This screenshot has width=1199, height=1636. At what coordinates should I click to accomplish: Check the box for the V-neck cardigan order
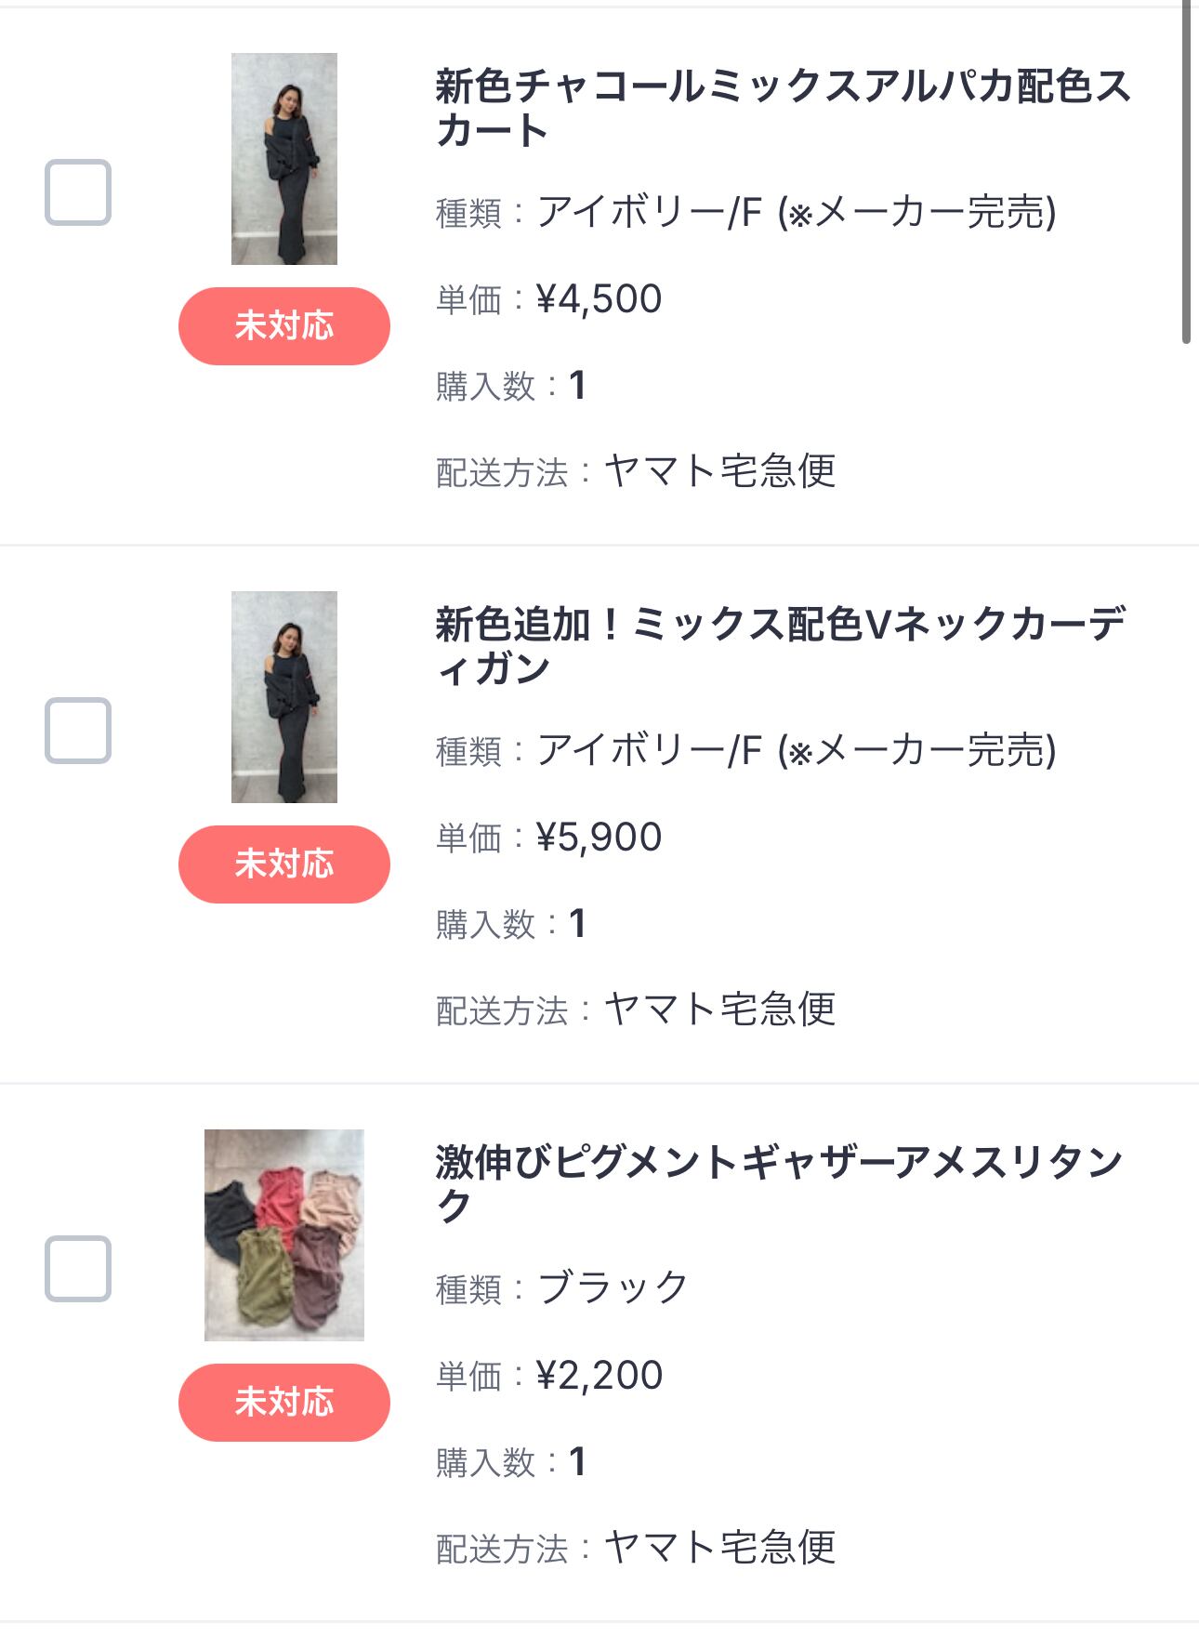[78, 731]
